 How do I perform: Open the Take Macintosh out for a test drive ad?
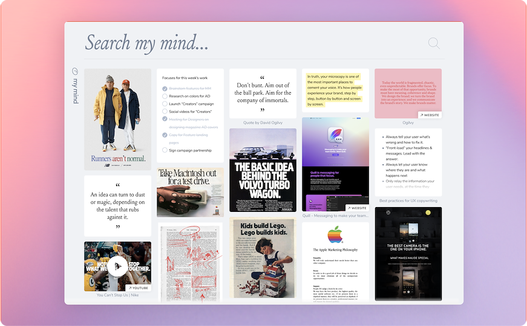point(190,193)
